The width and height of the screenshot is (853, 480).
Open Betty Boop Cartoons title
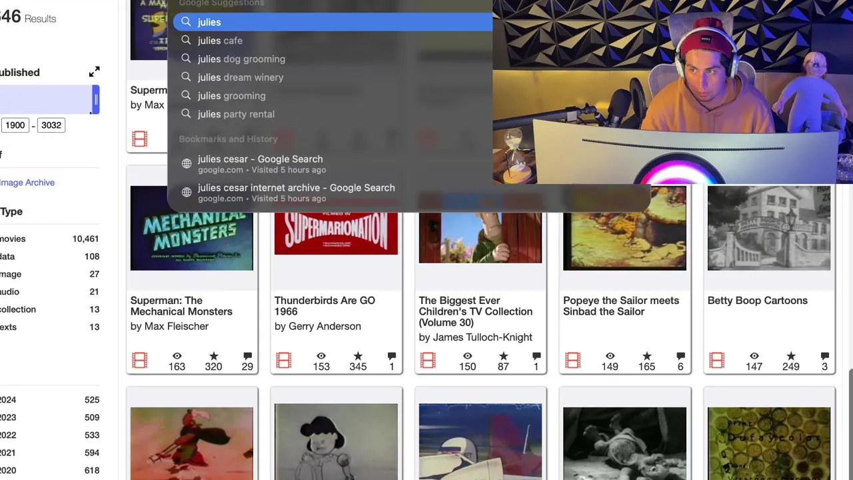coord(758,301)
